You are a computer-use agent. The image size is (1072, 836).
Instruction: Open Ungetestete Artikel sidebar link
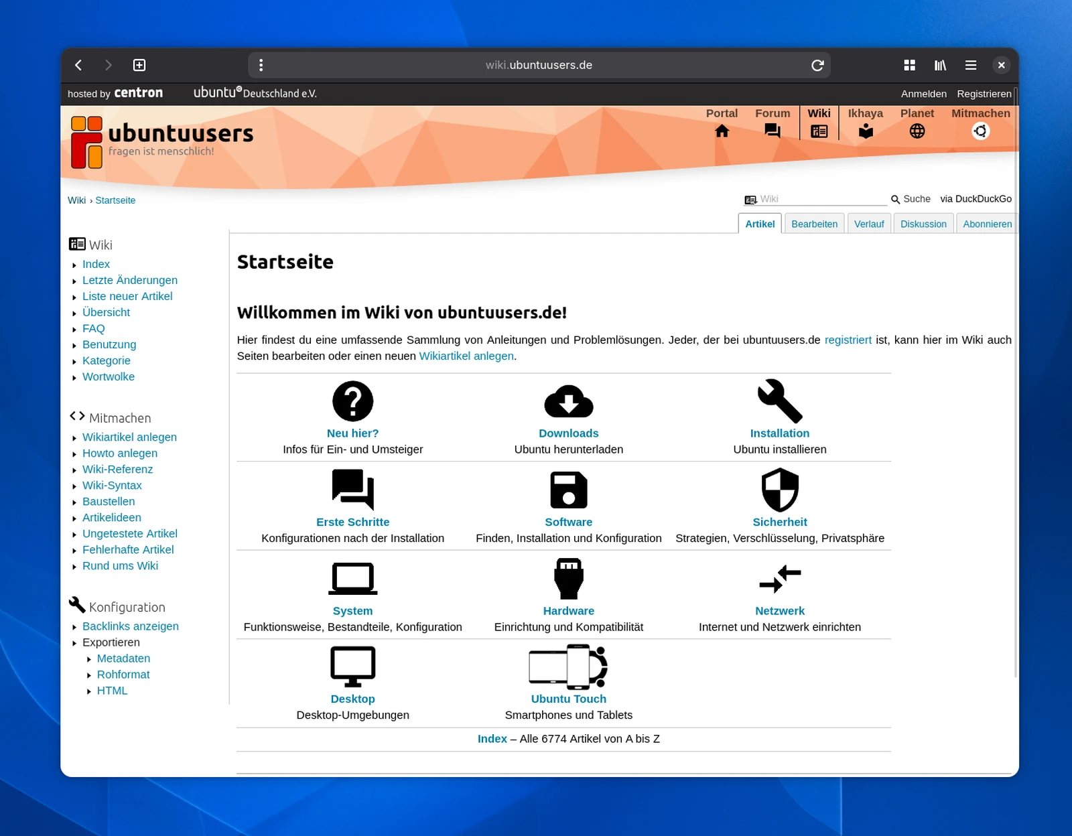[x=130, y=533]
